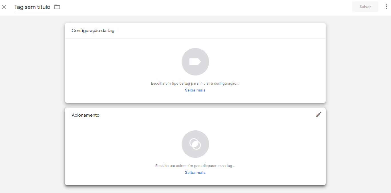
Task: Click 'Escolha um acionador' prompt text
Action: click(195, 166)
